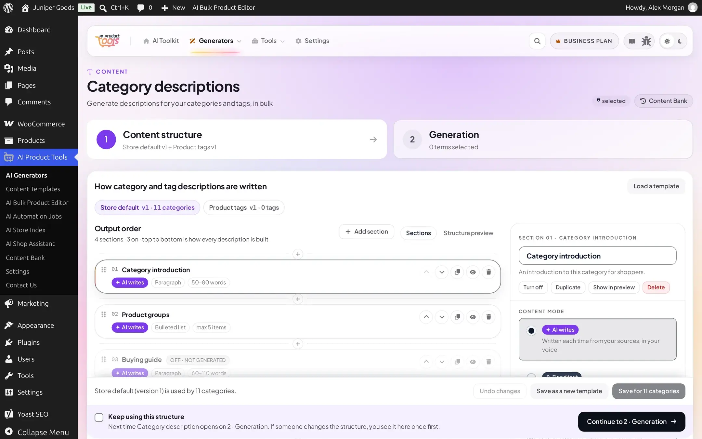Open the Content Bank button

click(x=664, y=101)
